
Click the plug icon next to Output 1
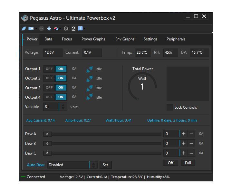click(90, 69)
